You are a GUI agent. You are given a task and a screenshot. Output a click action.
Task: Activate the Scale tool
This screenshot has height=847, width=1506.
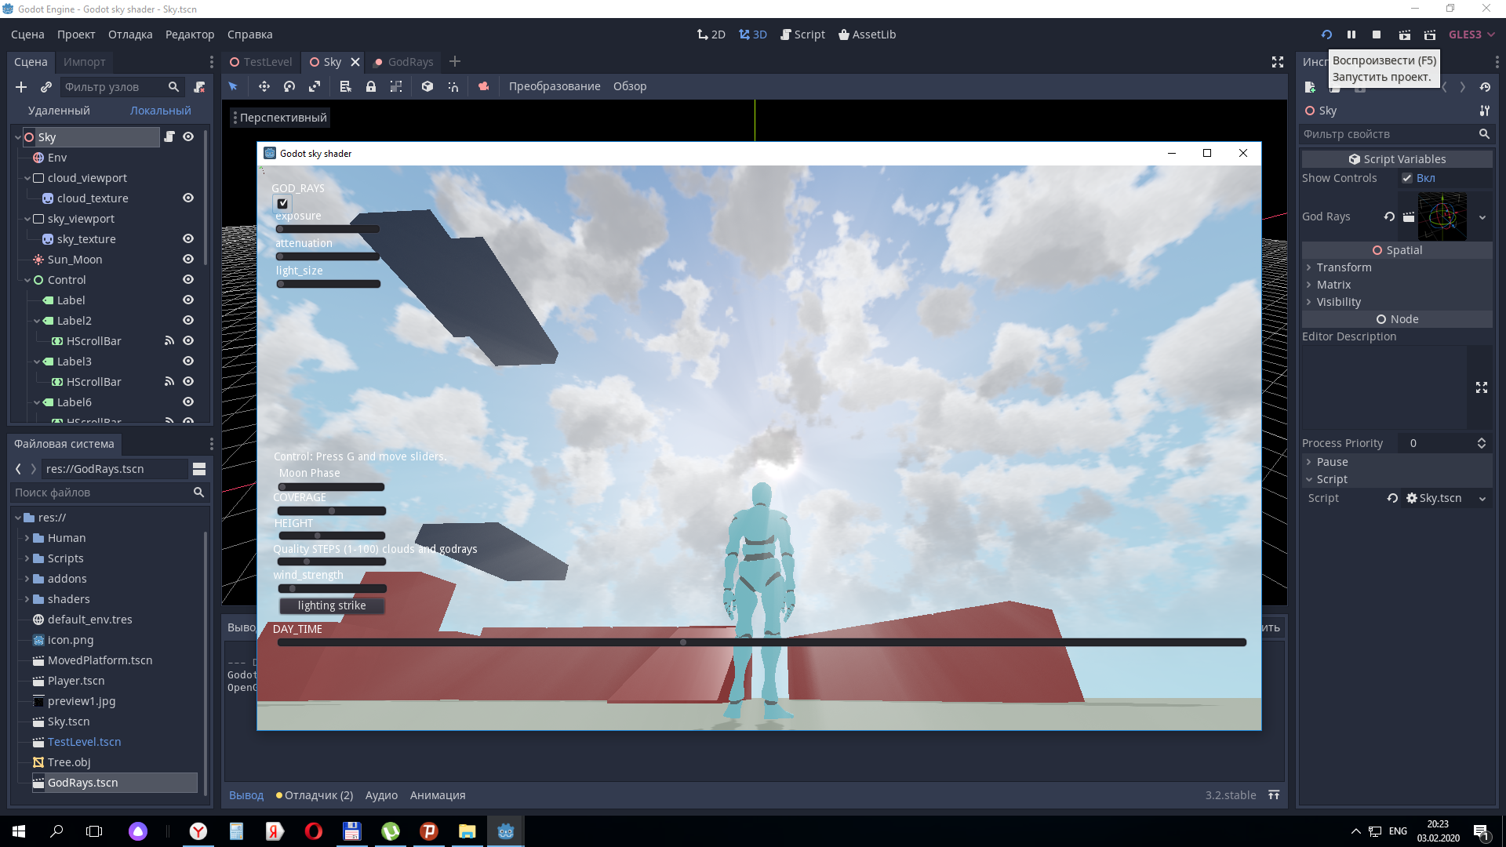tap(314, 86)
